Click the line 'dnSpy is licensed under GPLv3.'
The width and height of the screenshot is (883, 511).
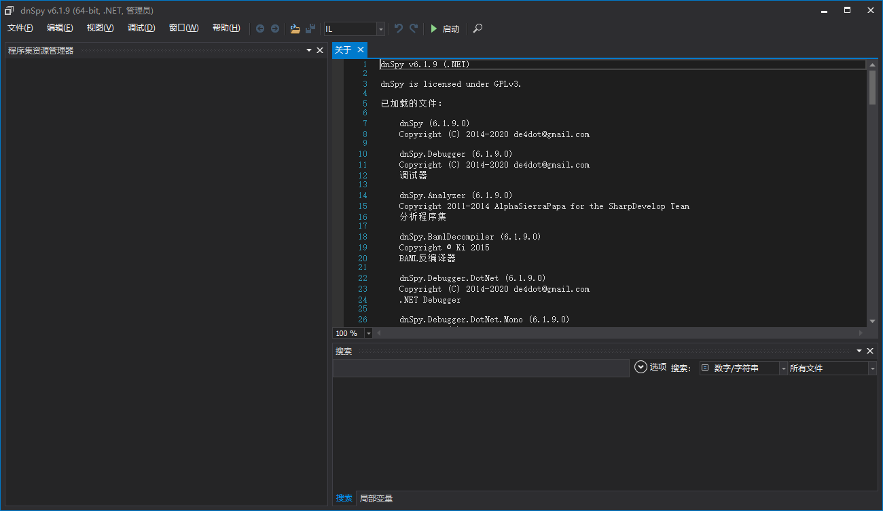point(451,84)
